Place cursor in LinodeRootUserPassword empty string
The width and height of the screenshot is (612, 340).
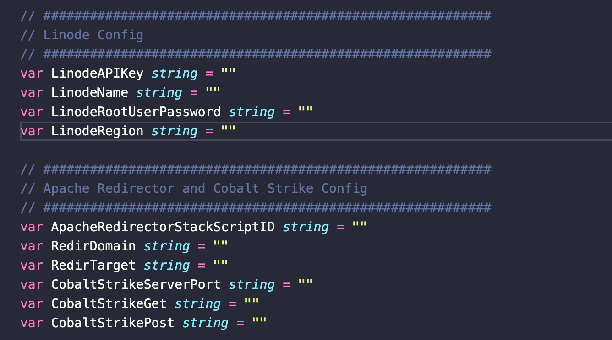coord(305,112)
